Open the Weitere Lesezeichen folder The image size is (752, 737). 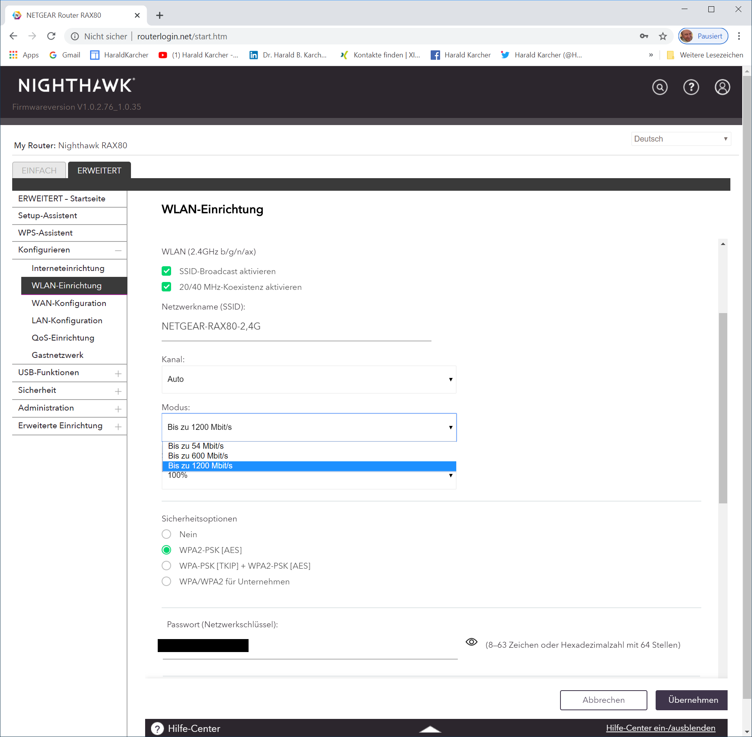click(705, 55)
